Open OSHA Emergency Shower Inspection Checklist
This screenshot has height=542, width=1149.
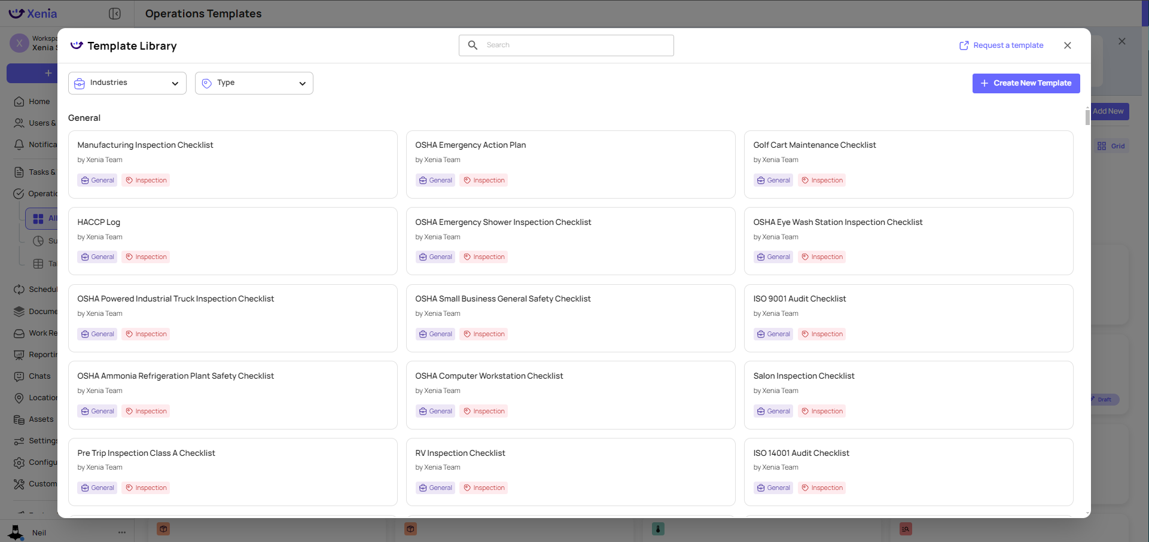pyautogui.click(x=571, y=241)
